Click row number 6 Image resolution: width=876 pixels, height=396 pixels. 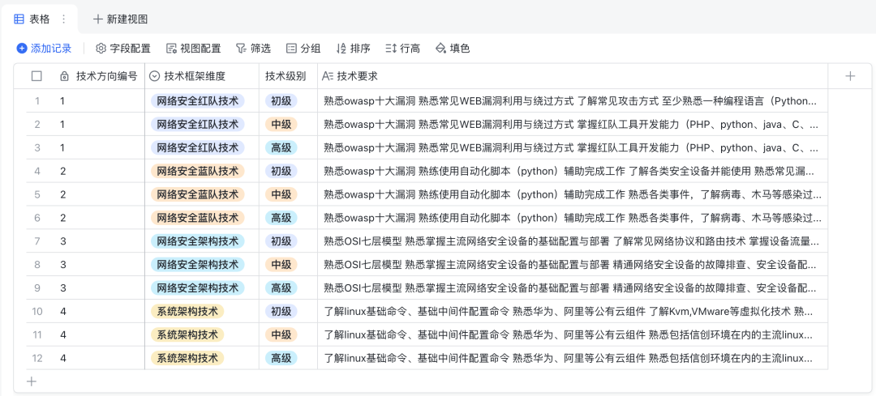tap(37, 218)
